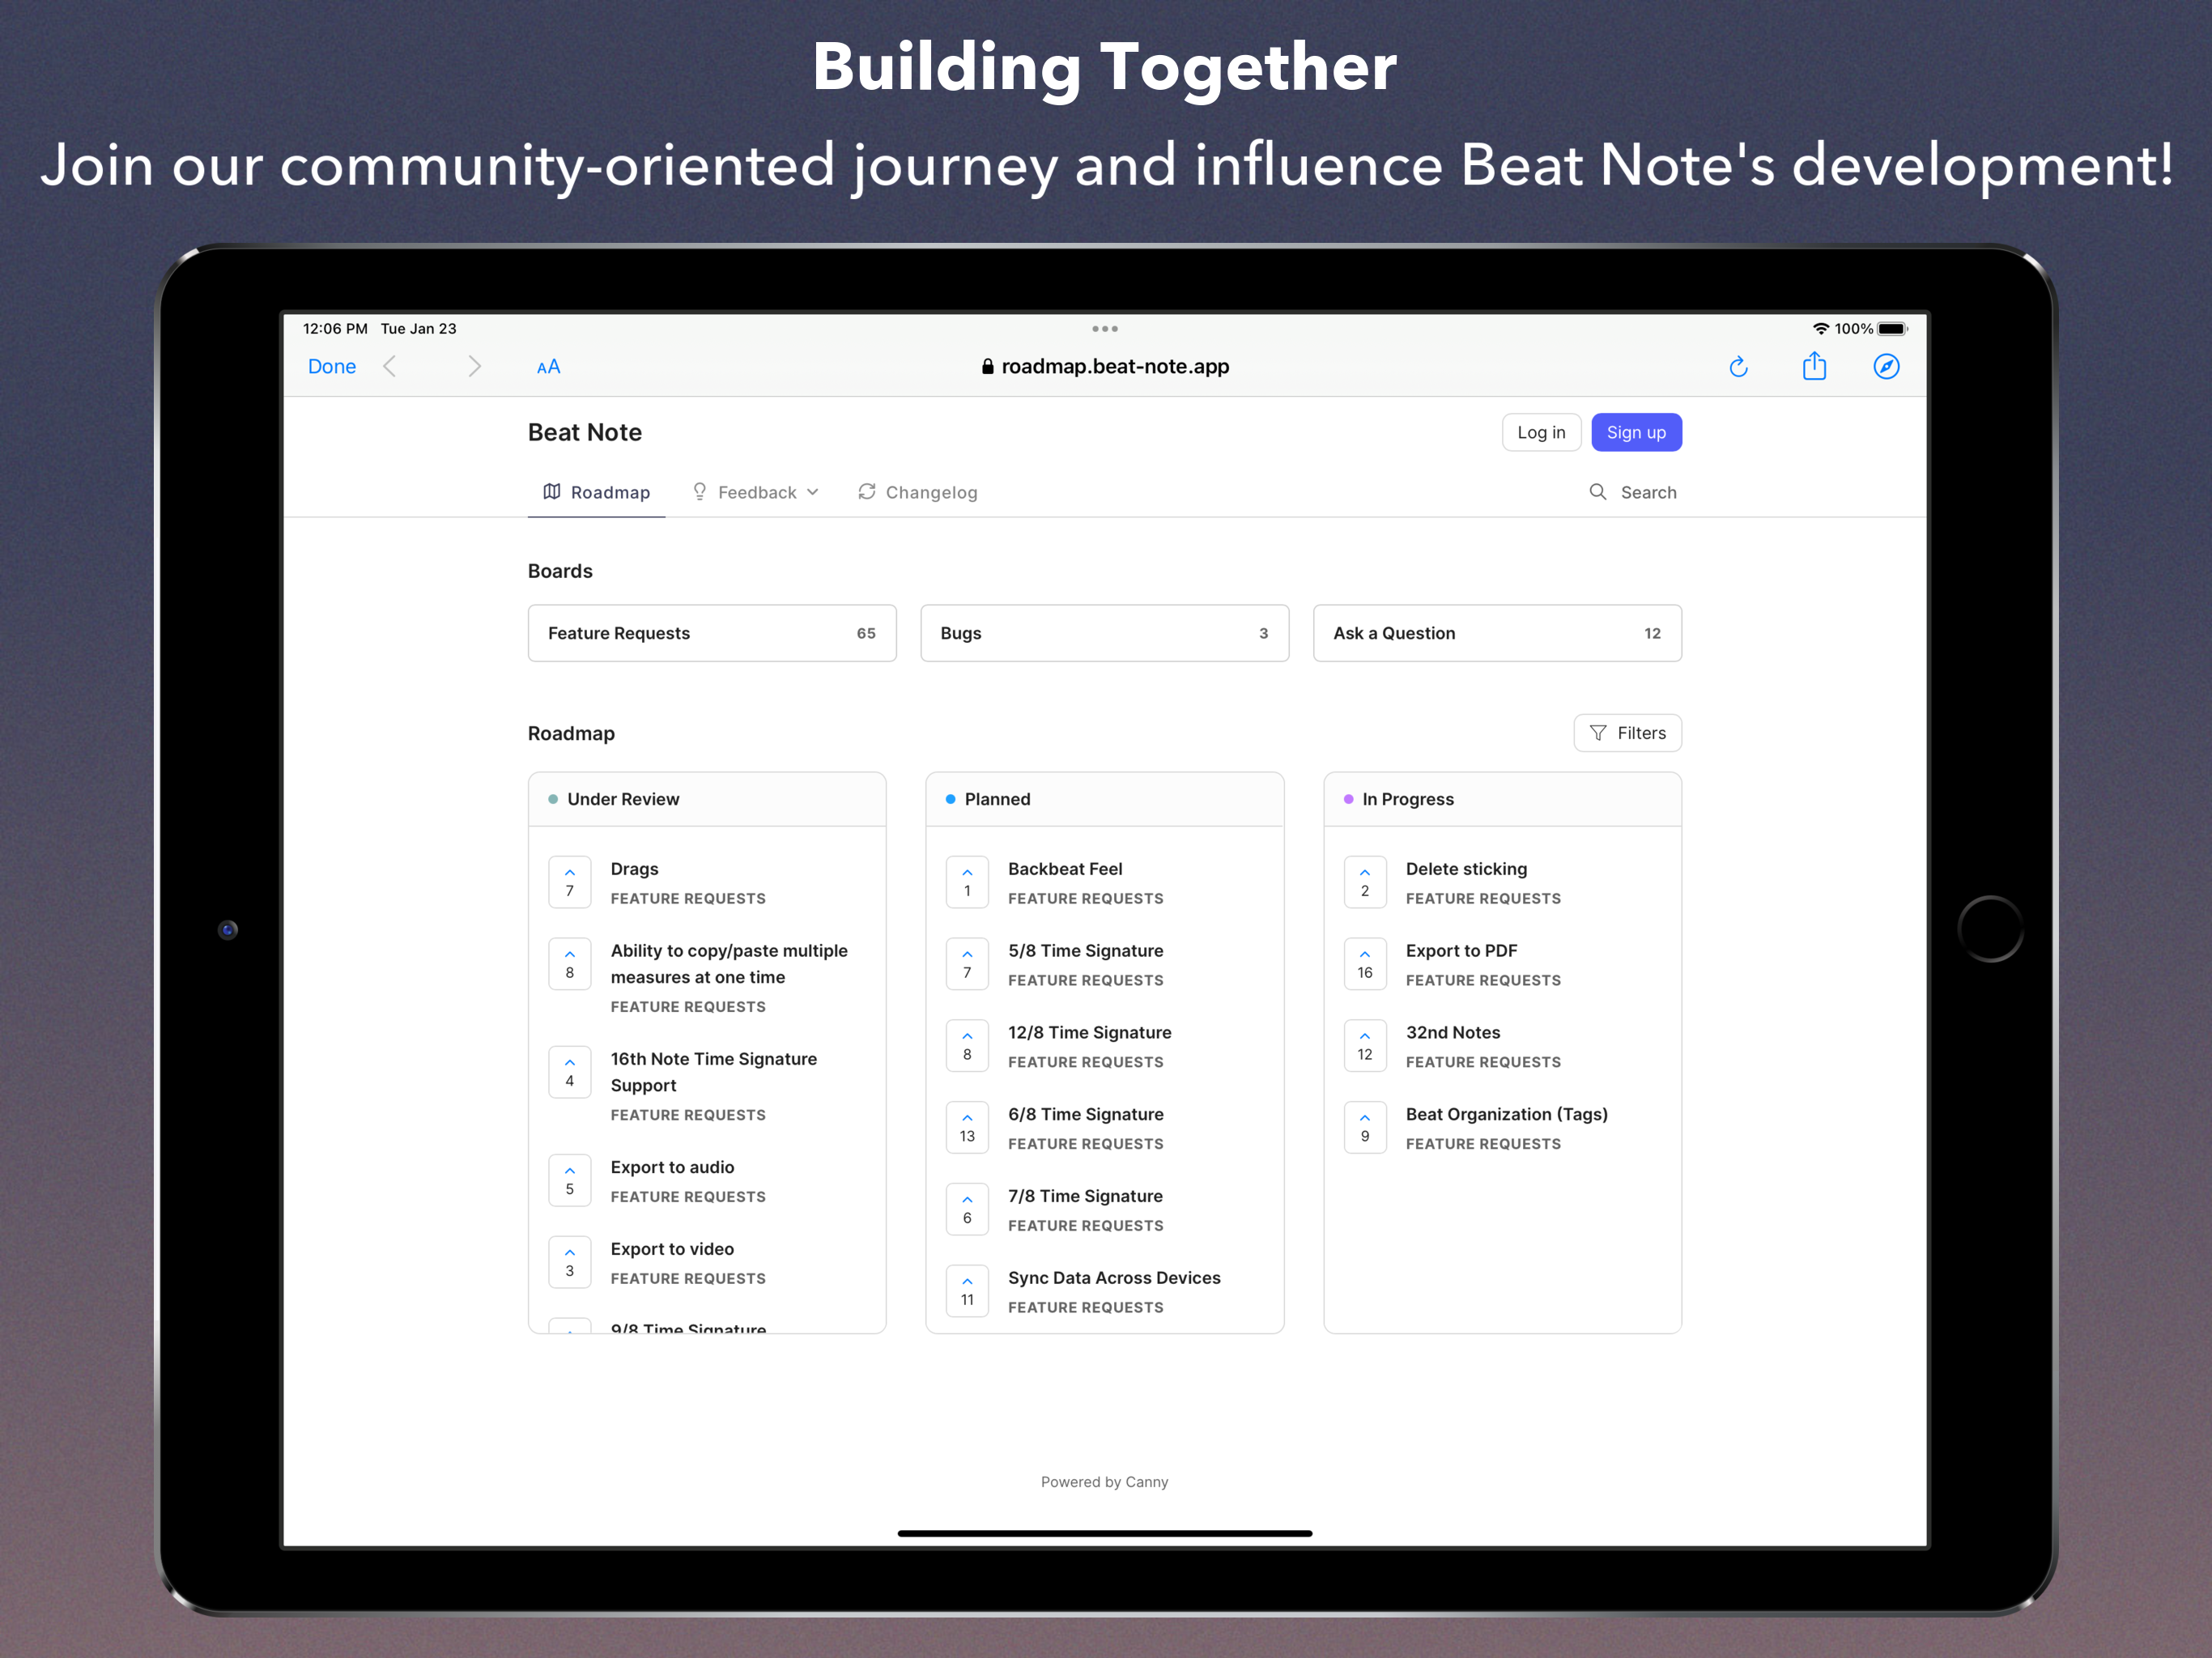Open the 5/8 Time Signature post
Image resolution: width=2212 pixels, height=1658 pixels.
[x=1086, y=951]
